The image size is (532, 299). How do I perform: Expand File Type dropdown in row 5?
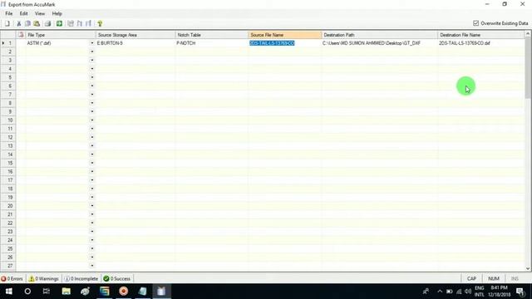pyautogui.click(x=92, y=77)
